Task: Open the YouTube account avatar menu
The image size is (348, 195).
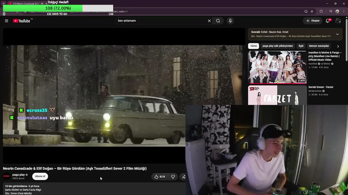Action: pyautogui.click(x=338, y=21)
